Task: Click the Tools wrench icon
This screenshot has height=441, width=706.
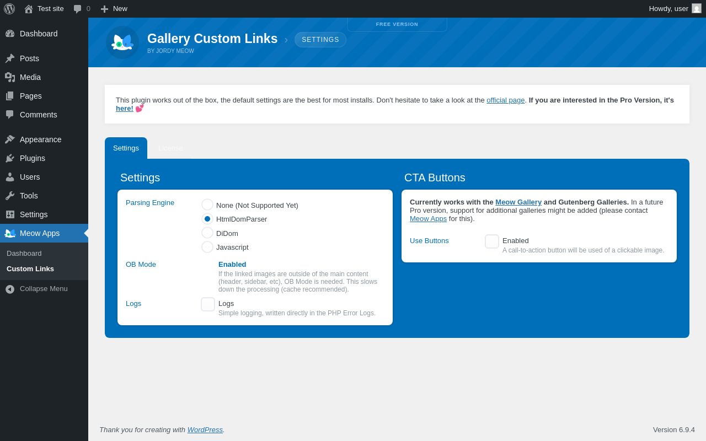Action: coord(10,196)
